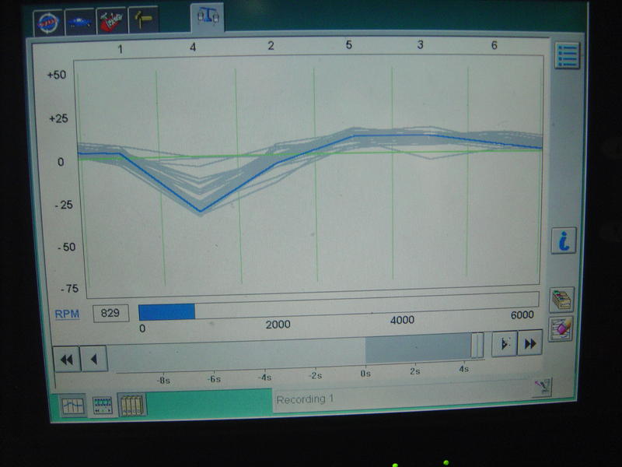
Task: Click the 4000 mark on RPM scale
Action: coord(402,320)
